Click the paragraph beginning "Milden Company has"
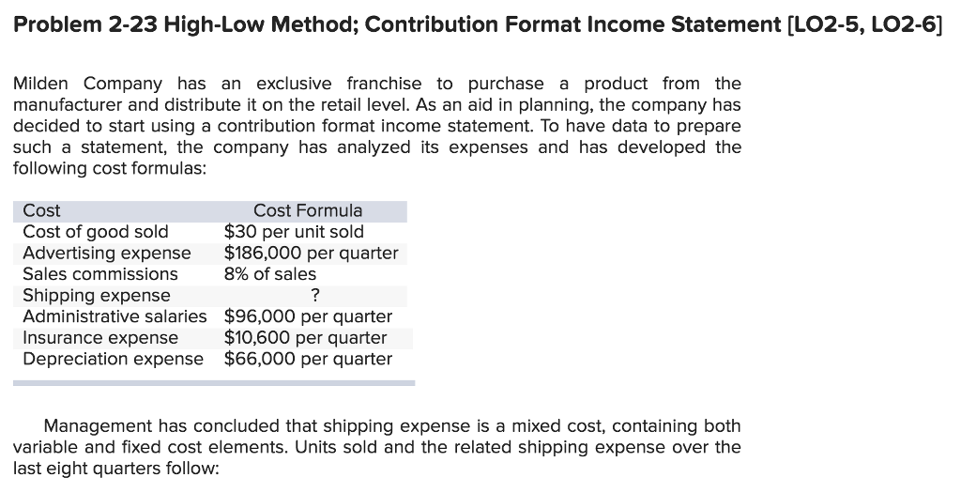Screen dimensions: 961x493 click(377, 126)
